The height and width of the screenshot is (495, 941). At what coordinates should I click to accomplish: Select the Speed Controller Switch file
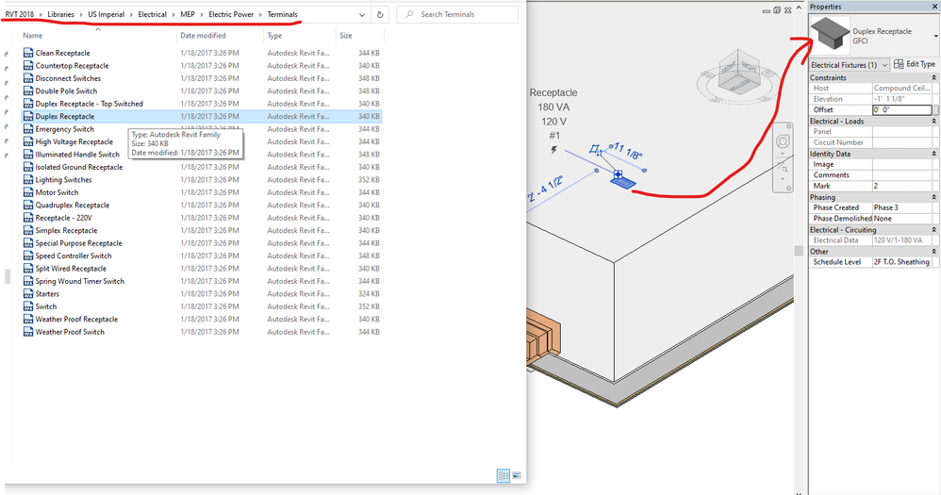click(x=74, y=256)
